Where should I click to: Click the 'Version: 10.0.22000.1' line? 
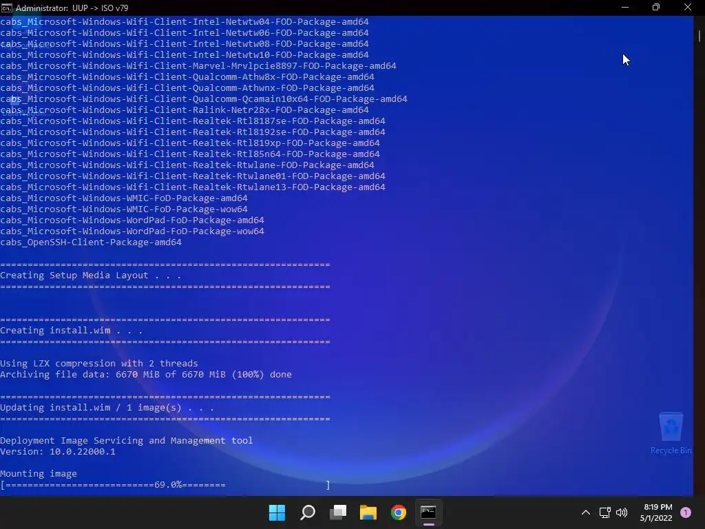point(58,452)
